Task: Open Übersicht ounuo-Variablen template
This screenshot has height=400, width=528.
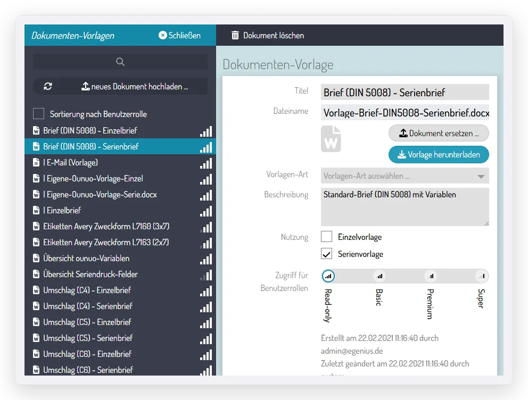Action: [120, 259]
